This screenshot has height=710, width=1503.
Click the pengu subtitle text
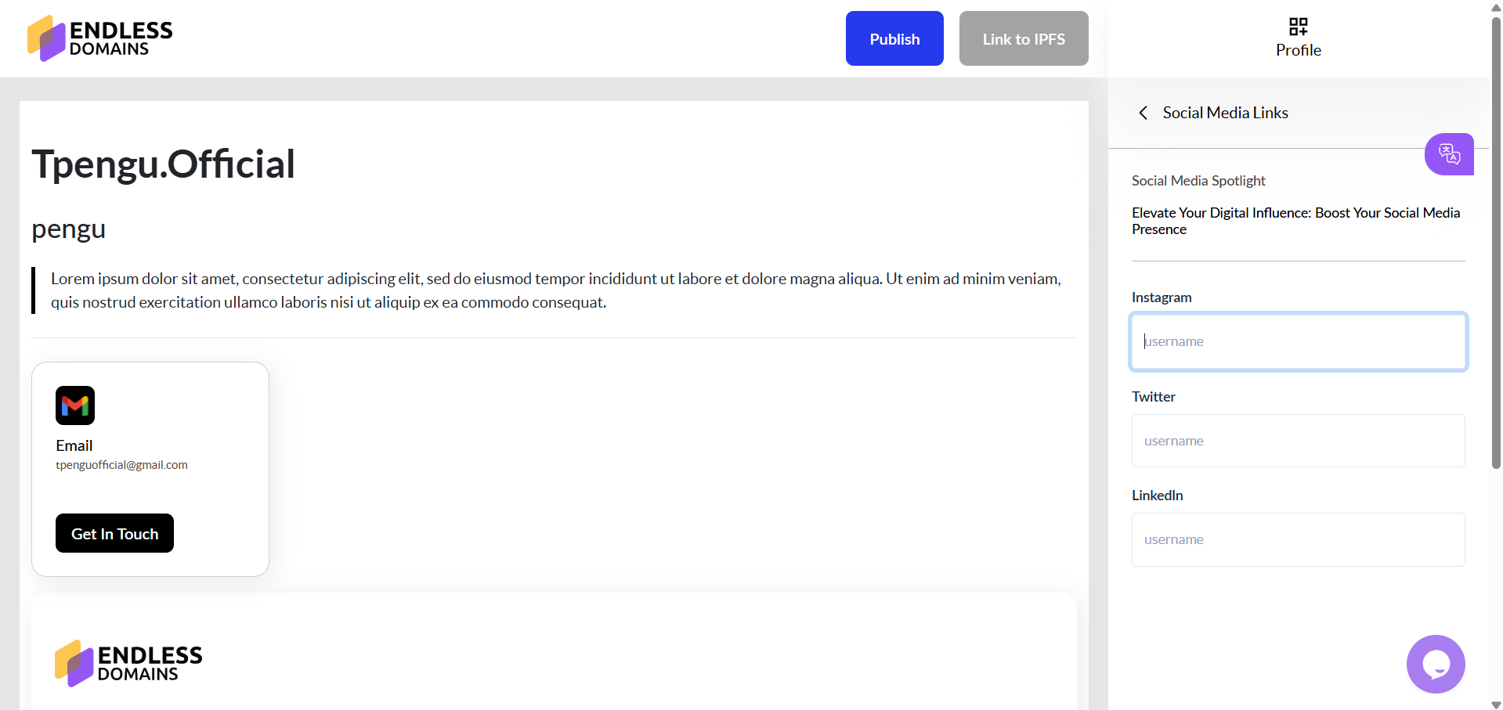[68, 229]
